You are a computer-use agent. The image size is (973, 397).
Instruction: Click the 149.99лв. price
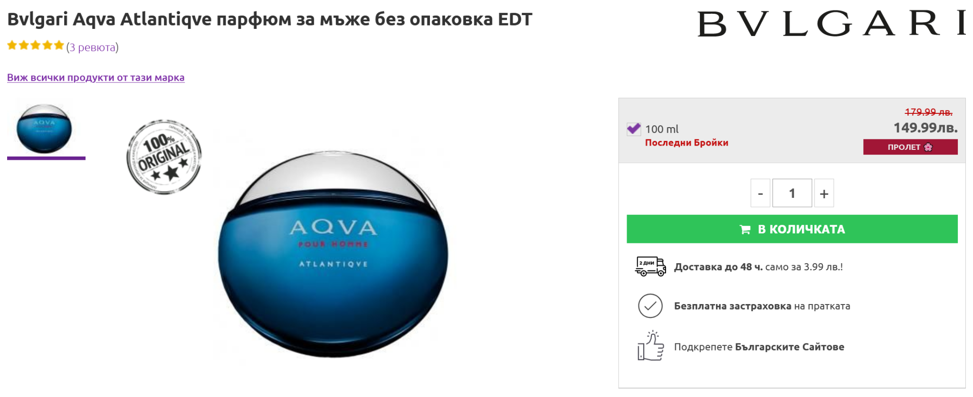click(925, 128)
